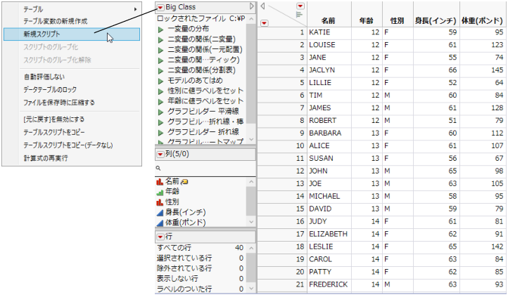Image resolution: width=508 pixels, height=295 pixels.
Task: Click the label tag icon next to 名前
Action: tap(184, 182)
